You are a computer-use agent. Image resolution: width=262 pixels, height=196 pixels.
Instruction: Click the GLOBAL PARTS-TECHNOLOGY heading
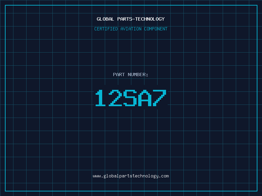pos(131,19)
